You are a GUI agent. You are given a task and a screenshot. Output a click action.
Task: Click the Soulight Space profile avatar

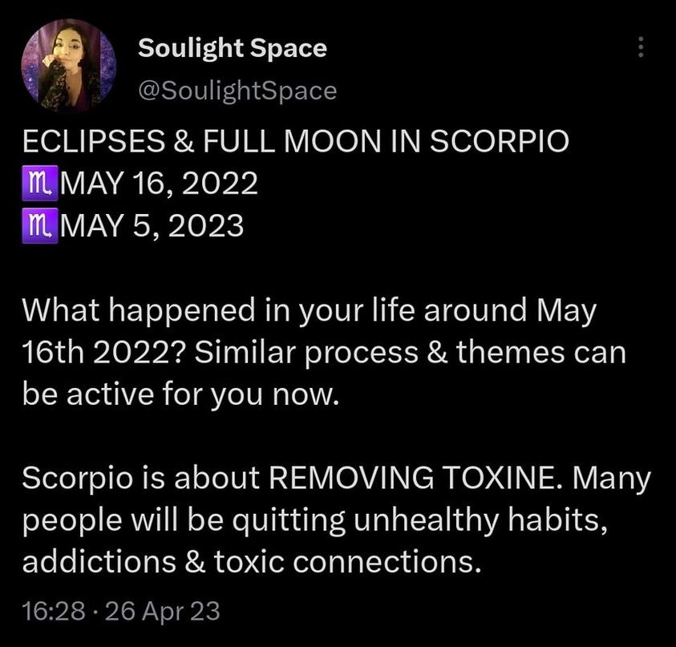pos(68,66)
